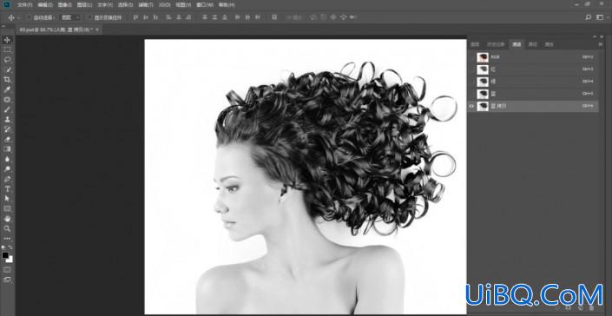Open the Move tool preset picker arrow

point(18,17)
